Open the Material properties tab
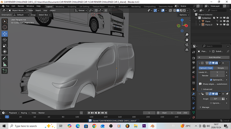The image size is (231, 129). tap(194, 117)
